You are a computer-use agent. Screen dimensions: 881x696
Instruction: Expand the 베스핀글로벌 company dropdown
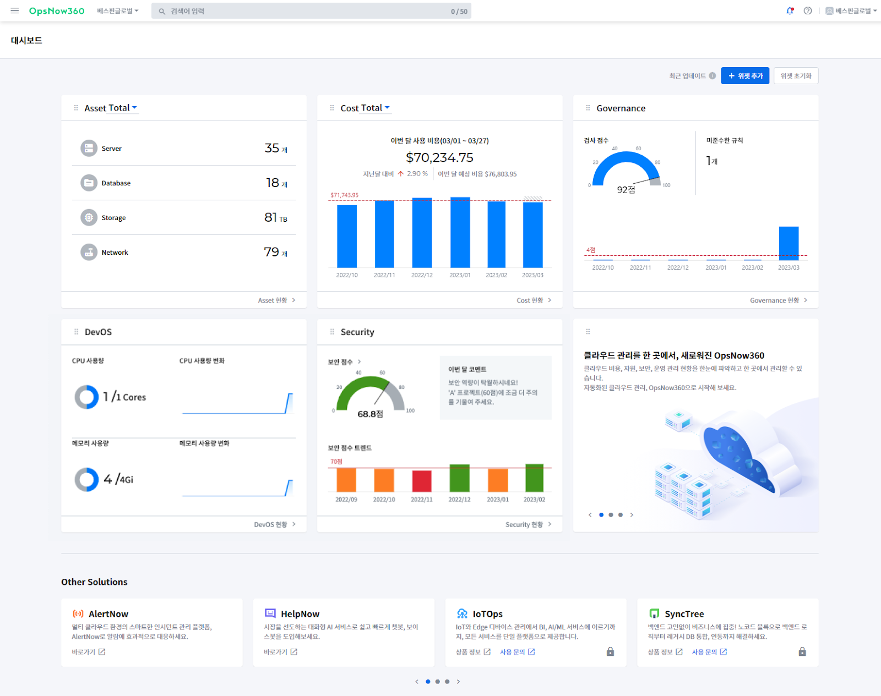[118, 11]
